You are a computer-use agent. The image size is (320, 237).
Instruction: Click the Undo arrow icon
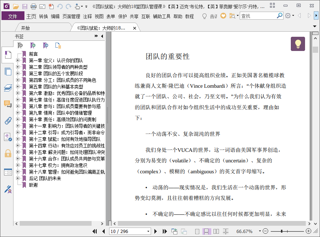coord(60,7)
